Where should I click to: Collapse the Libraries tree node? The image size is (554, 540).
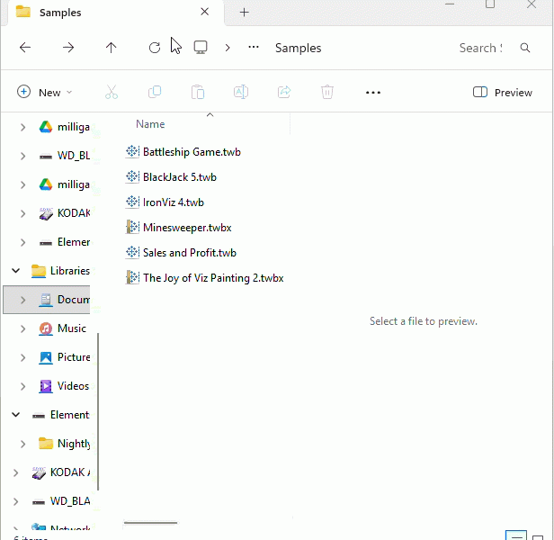pos(16,271)
